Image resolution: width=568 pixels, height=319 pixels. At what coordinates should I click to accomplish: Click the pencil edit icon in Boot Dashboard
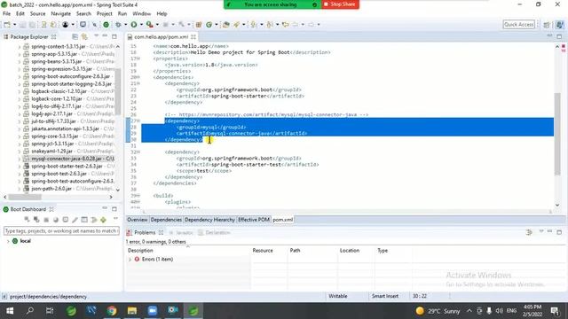pyautogui.click(x=75, y=220)
